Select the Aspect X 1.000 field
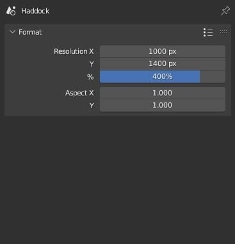The height and width of the screenshot is (244, 235). tap(163, 93)
